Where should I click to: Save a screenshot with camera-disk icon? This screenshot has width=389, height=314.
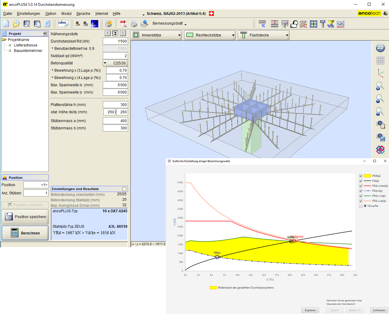coord(380,137)
